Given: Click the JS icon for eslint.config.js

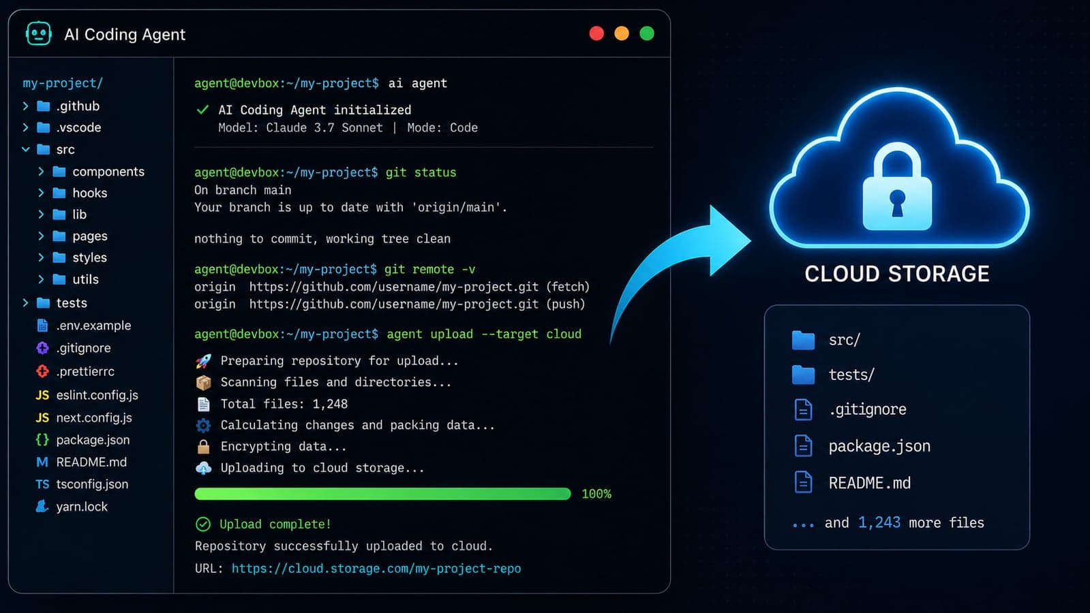Looking at the screenshot, I should pyautogui.click(x=42, y=395).
